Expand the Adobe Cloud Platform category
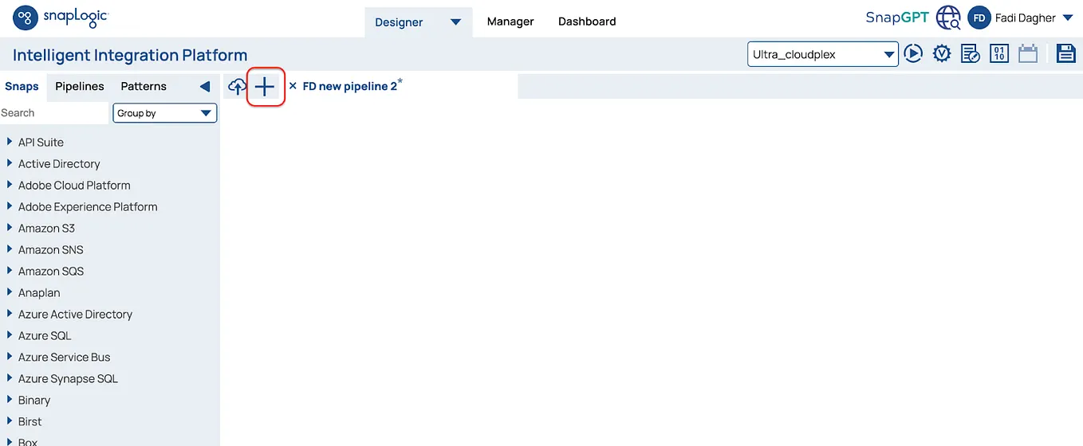This screenshot has width=1083, height=446. [10, 185]
